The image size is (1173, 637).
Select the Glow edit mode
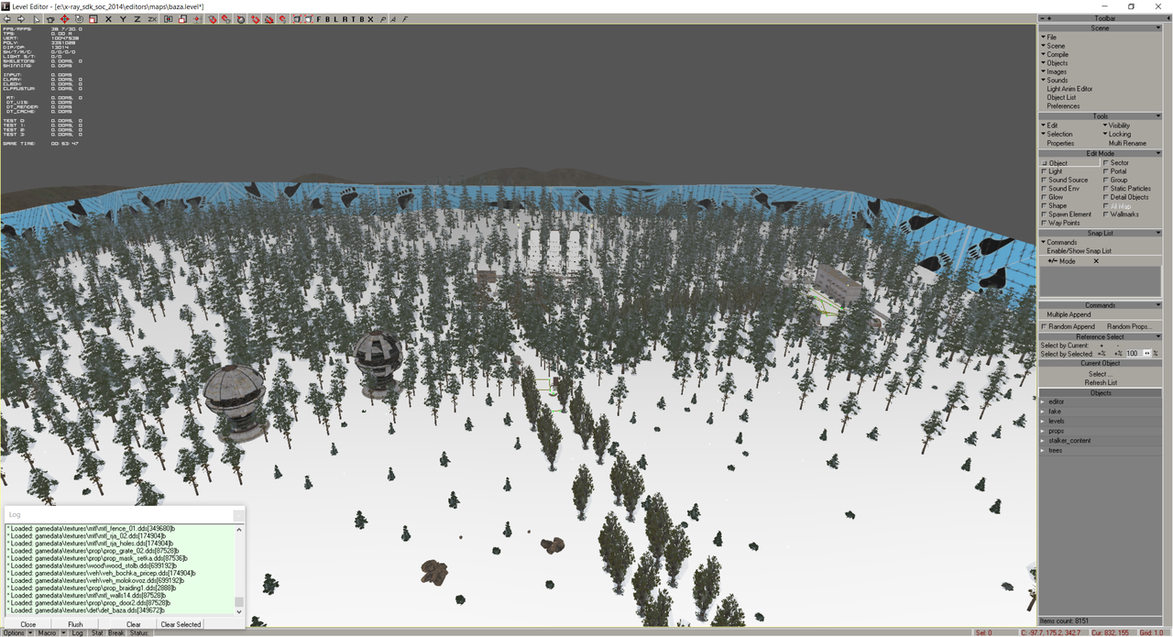[1054, 197]
